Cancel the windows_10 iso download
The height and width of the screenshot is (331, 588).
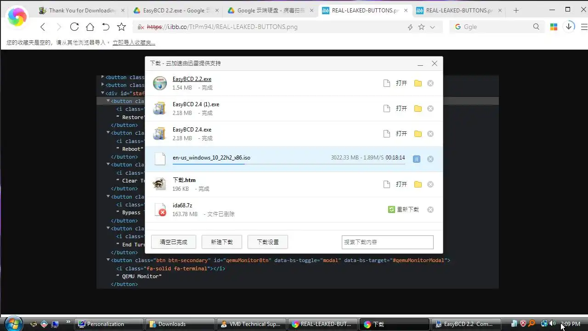tap(430, 159)
